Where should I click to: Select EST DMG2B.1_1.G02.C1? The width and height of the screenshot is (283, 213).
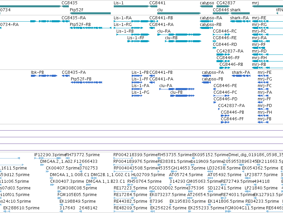pyautogui.click(x=110, y=175)
